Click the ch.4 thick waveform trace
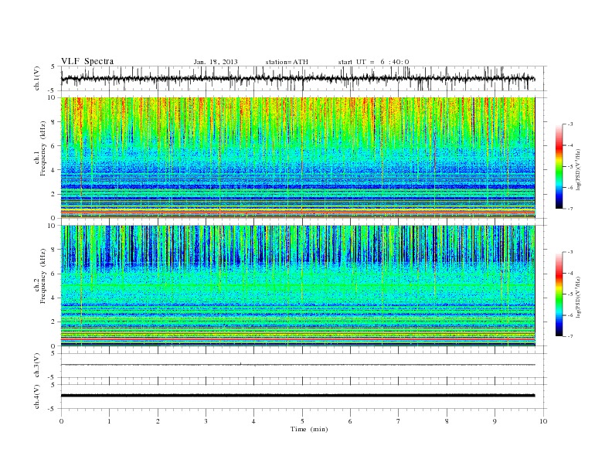Screen dimensions: 612x473 click(x=297, y=396)
